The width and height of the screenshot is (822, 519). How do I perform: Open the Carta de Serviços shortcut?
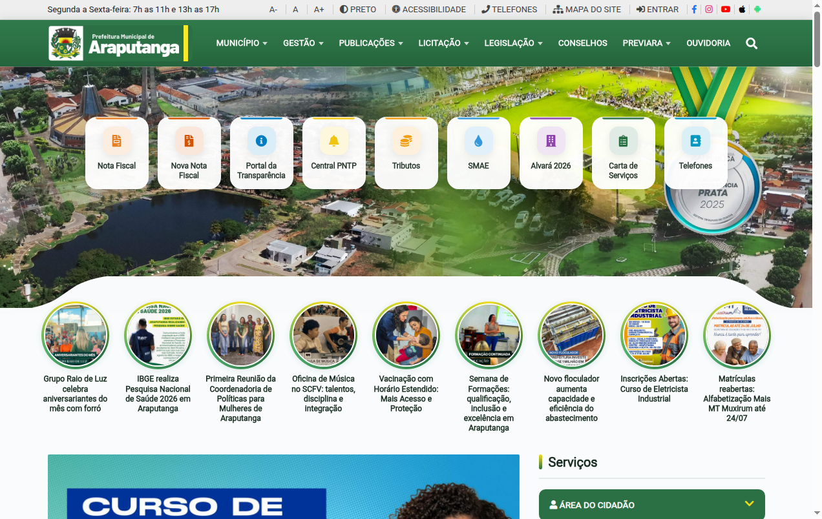coord(623,153)
